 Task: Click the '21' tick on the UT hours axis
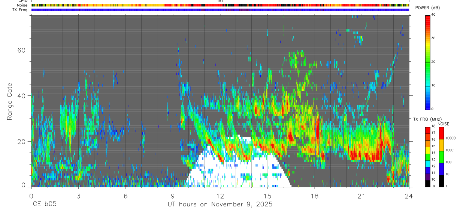362,196
